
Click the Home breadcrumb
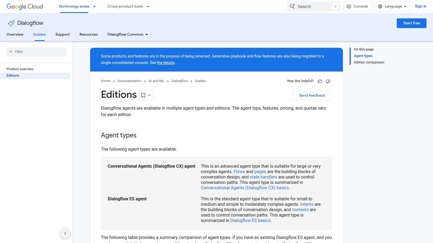coord(106,81)
